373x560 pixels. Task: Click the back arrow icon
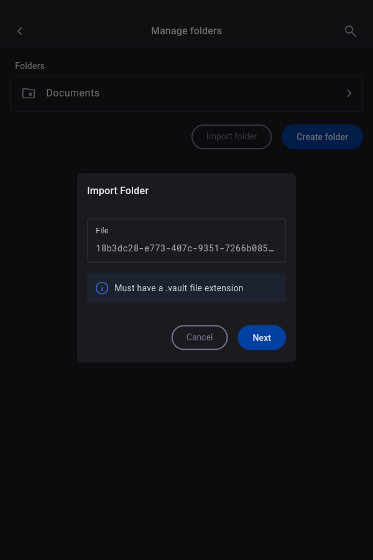[x=20, y=31]
